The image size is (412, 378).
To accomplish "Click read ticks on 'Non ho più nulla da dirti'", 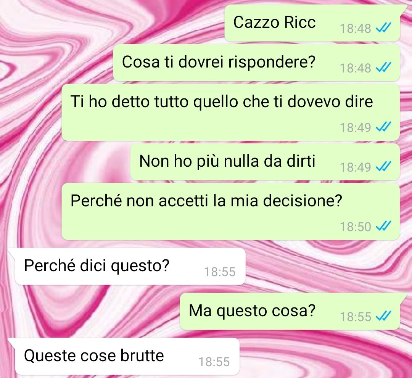I will (383, 167).
